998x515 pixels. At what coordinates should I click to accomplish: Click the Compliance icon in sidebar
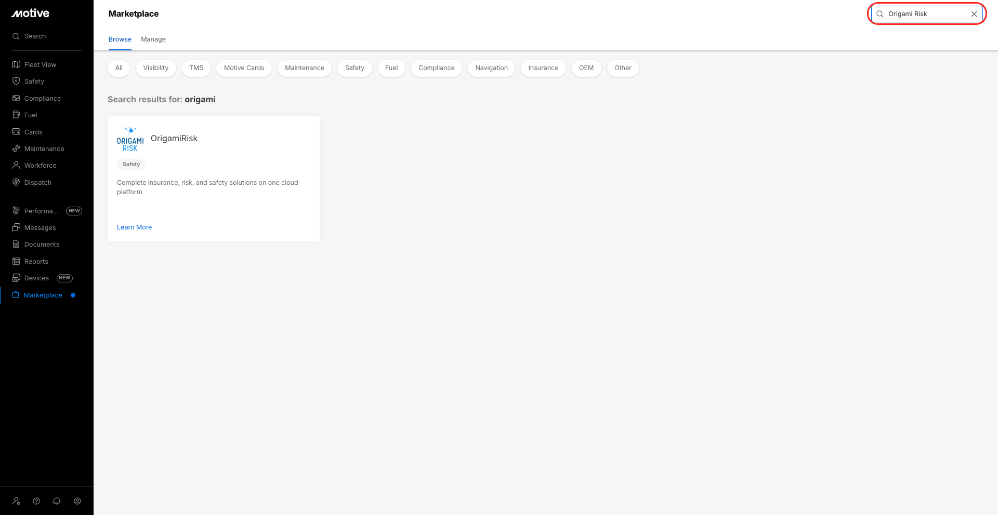(x=16, y=98)
